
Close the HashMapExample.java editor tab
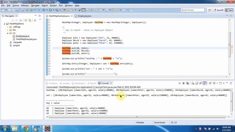point(72,16)
